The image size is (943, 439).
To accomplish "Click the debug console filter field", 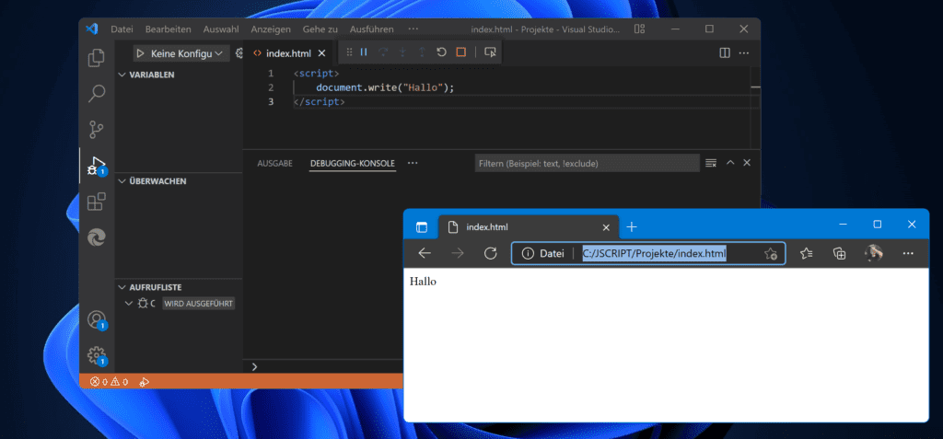I will point(586,163).
